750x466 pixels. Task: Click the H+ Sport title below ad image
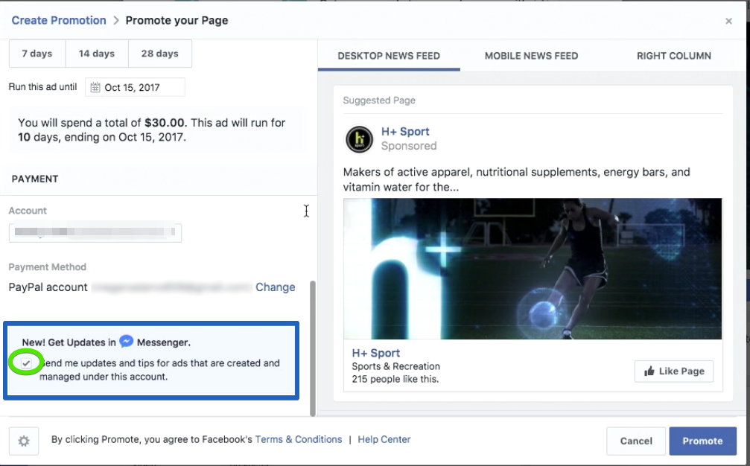tap(376, 353)
